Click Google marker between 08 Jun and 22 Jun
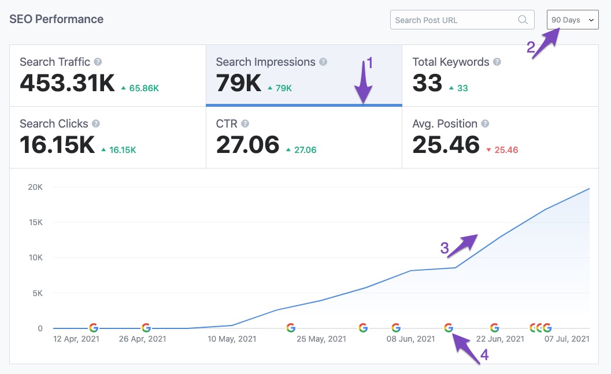This screenshot has height=374, width=611. [449, 328]
